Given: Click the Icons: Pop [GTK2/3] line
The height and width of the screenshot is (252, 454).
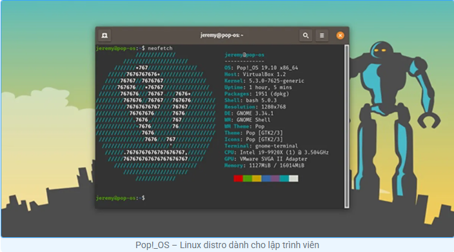Looking at the screenshot, I should point(253,139).
